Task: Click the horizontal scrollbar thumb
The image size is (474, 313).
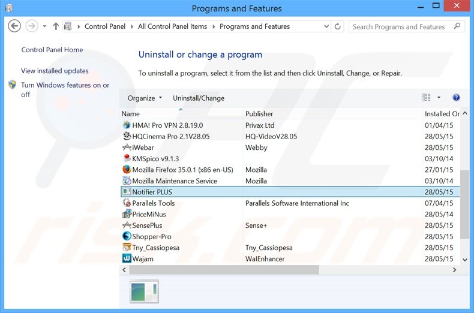Action: pos(224,270)
